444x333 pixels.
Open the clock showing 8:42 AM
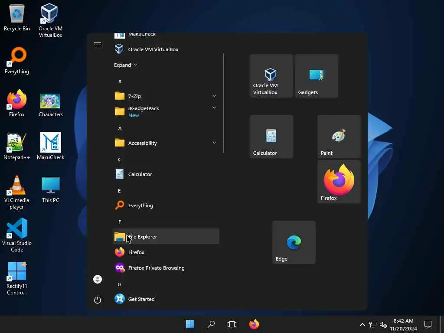403,324
